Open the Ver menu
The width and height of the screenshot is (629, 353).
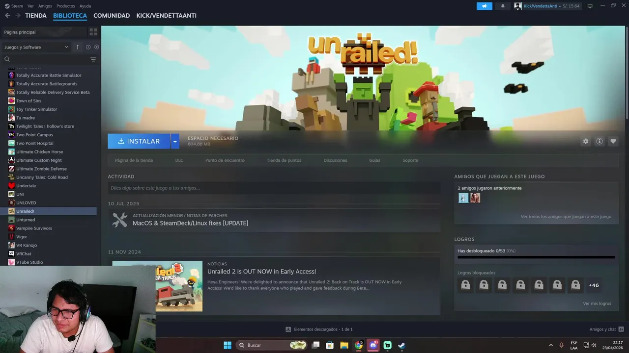[30, 6]
